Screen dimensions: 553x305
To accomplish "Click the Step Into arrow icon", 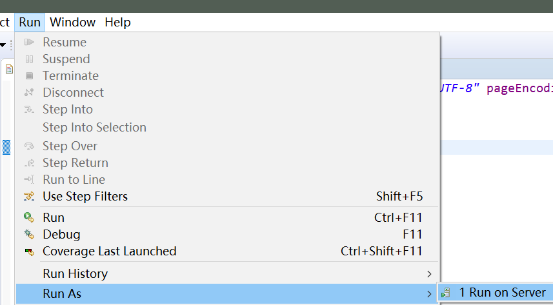I will point(29,110).
